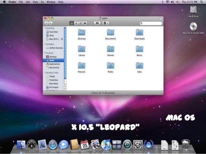Collapse the SHARED sidebar section

point(45,44)
